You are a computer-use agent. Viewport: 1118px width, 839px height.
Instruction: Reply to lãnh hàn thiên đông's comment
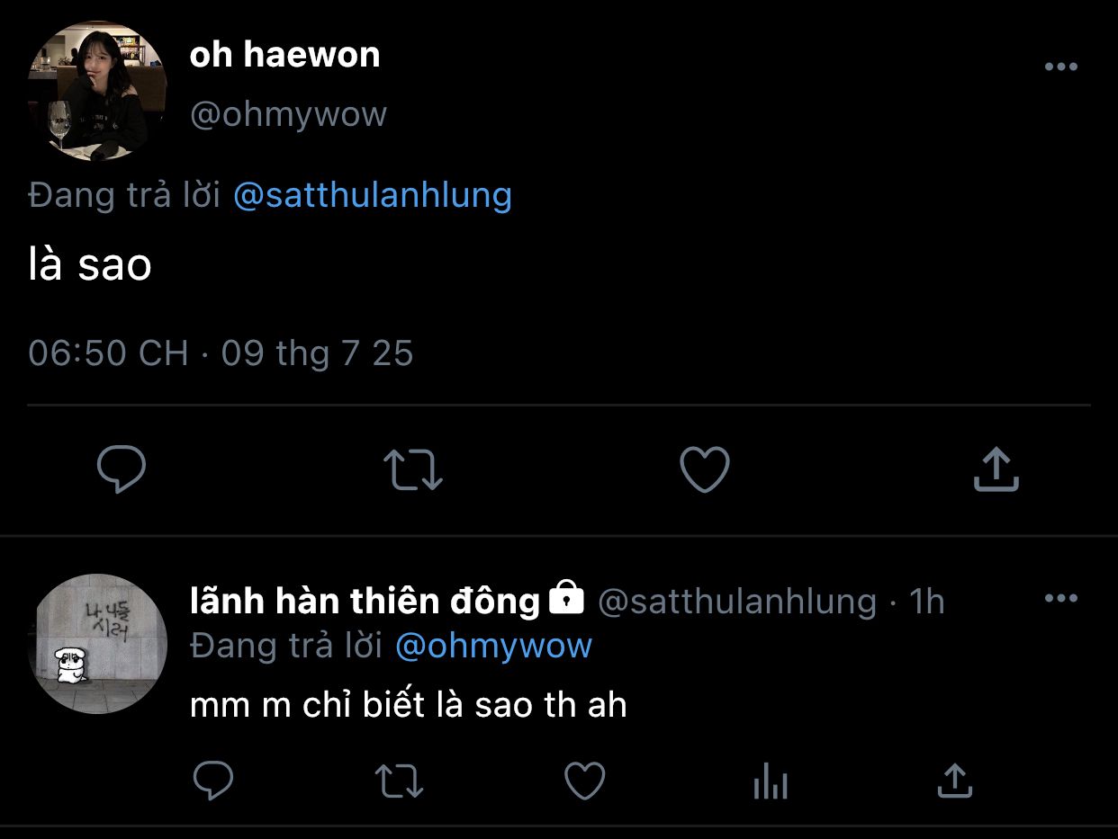tap(213, 781)
